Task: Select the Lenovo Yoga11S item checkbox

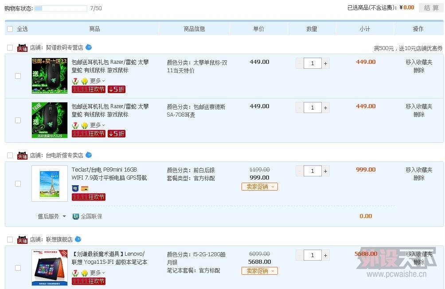Action: click(18, 268)
